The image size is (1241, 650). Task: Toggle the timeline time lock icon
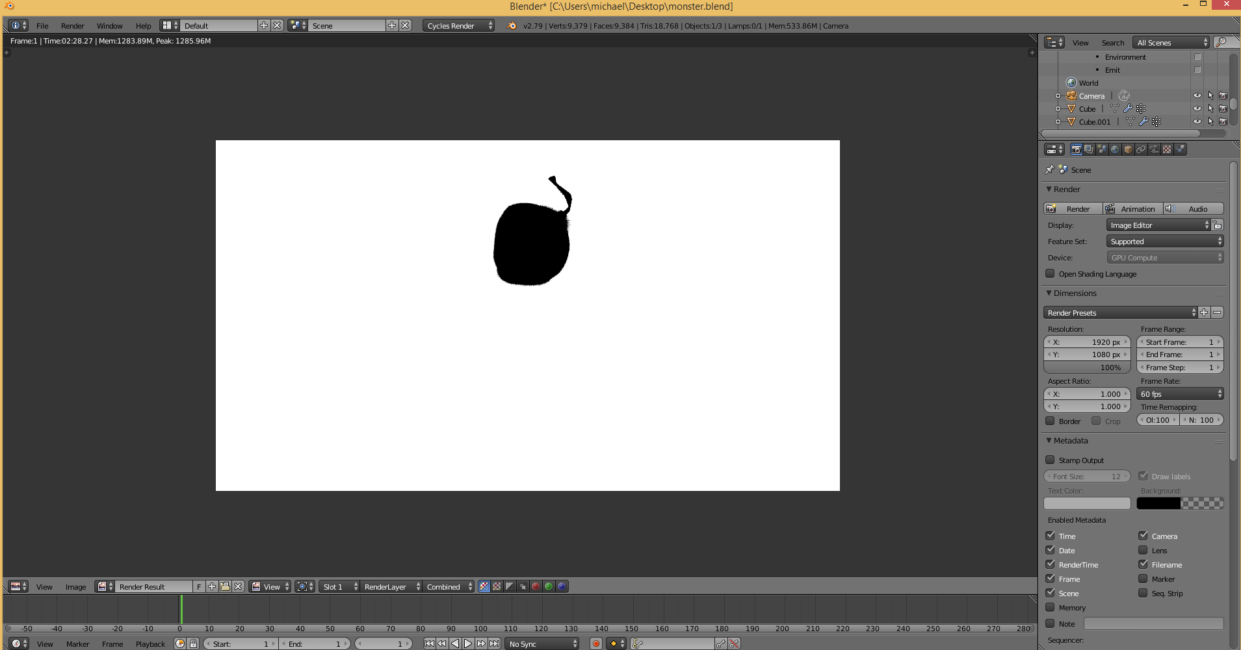tap(193, 644)
